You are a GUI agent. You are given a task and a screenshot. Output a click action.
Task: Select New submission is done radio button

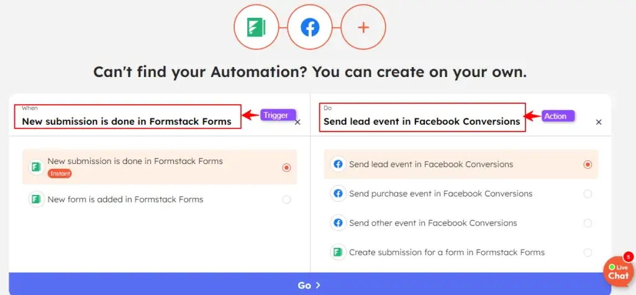286,168
